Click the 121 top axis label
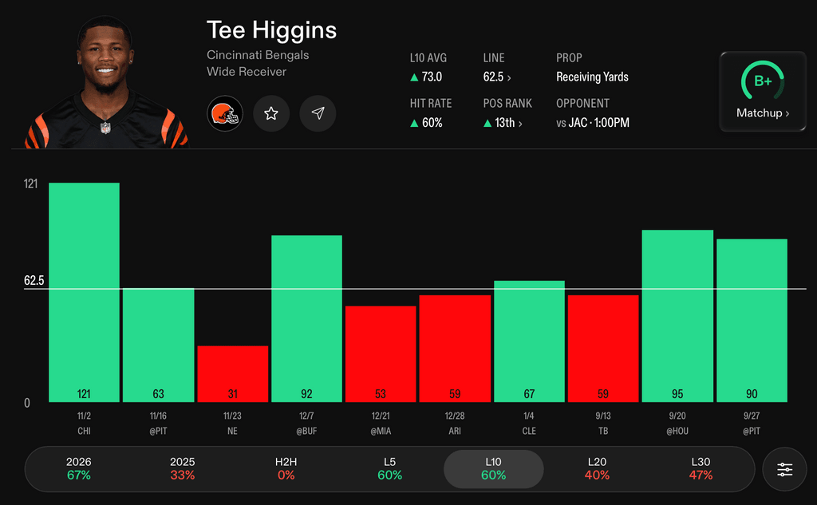This screenshot has width=817, height=505. (31, 183)
